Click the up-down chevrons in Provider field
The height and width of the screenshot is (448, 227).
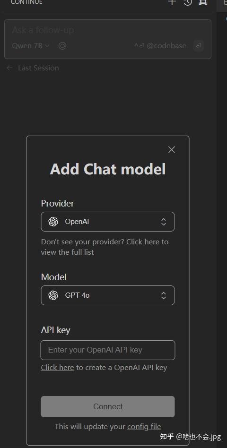click(x=164, y=222)
